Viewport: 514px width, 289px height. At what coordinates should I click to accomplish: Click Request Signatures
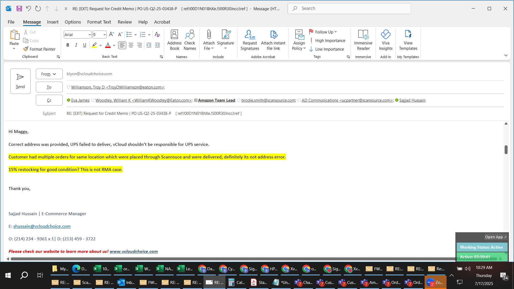250,40
